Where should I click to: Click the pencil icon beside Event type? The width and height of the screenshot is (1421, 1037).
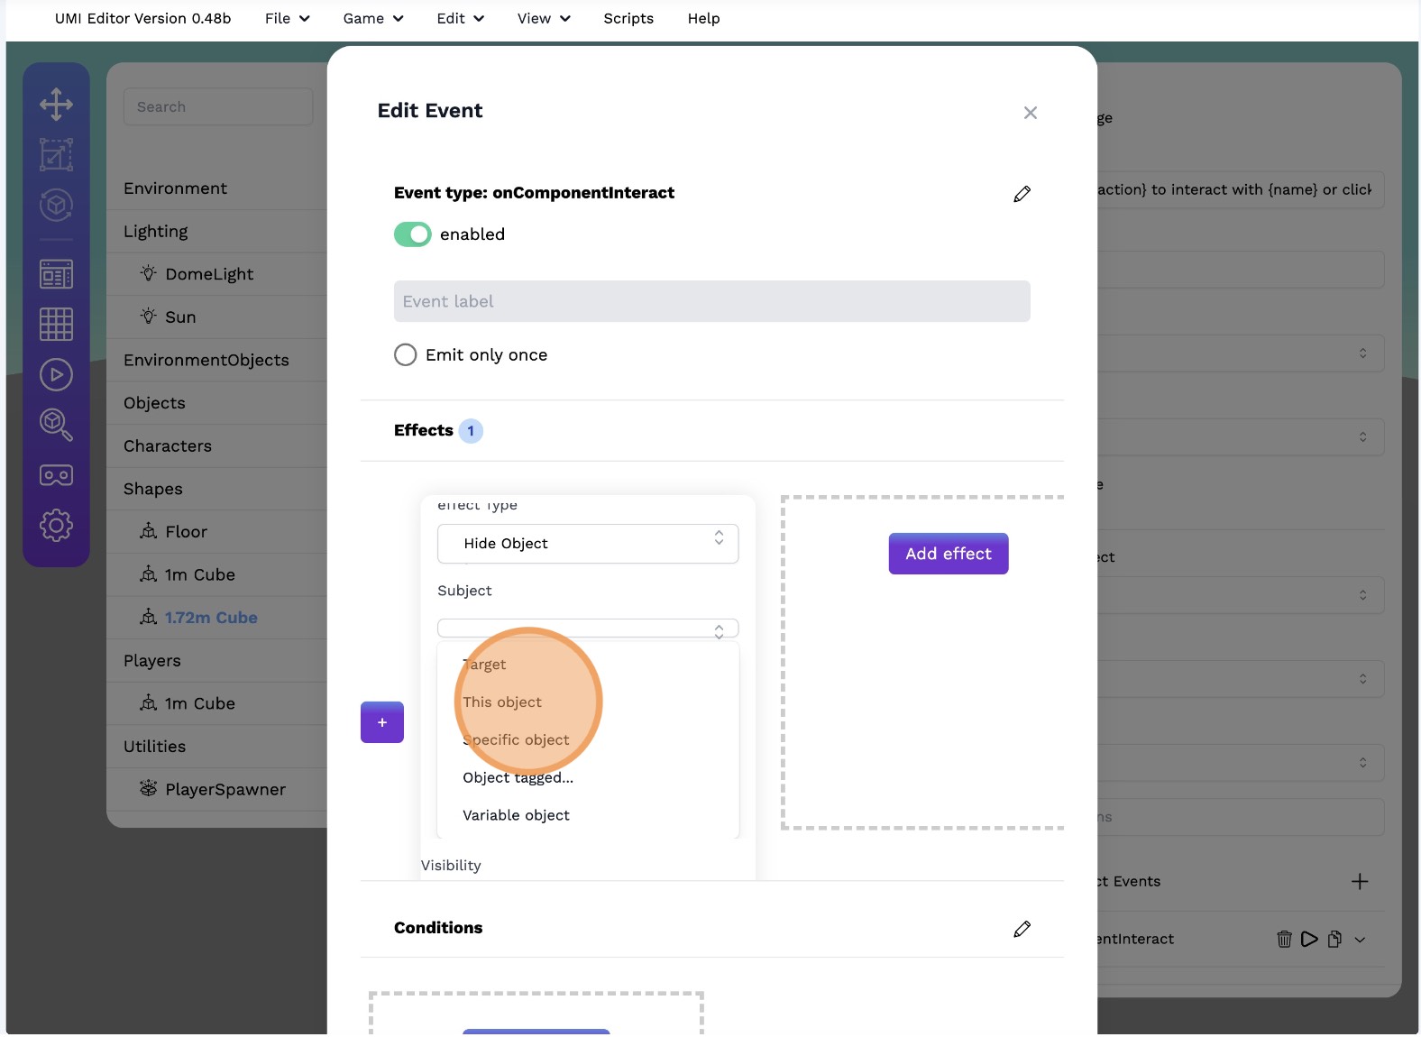pyautogui.click(x=1022, y=194)
